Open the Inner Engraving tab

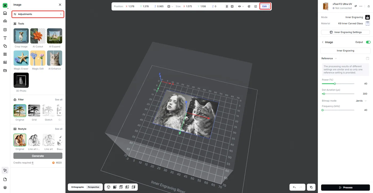345,51
